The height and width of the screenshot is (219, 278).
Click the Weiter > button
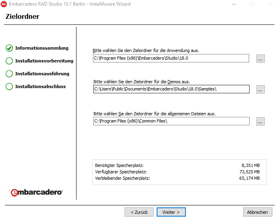pyautogui.click(x=171, y=212)
